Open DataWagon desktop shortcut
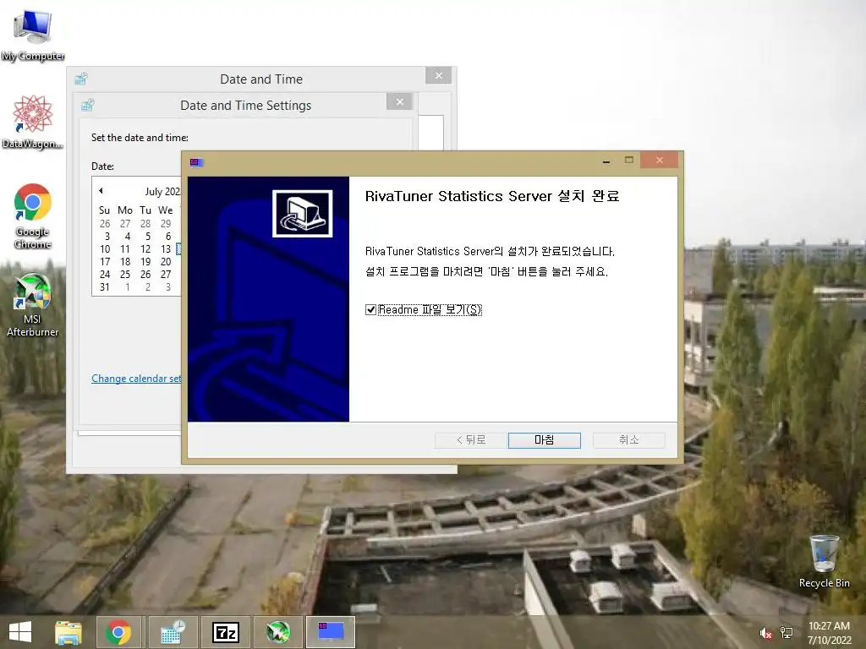Viewport: 866px width, 649px height. pyautogui.click(x=33, y=122)
